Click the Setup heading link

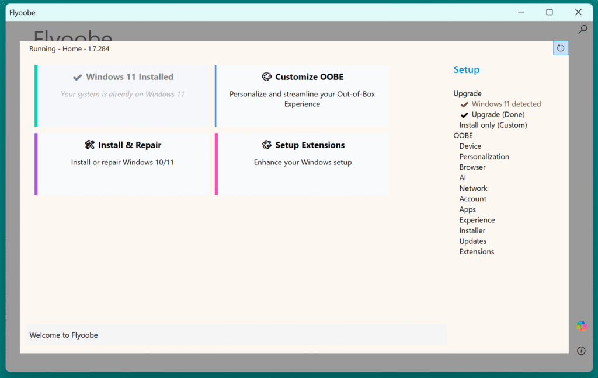(466, 70)
